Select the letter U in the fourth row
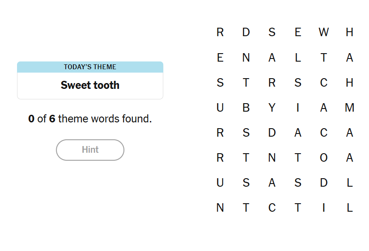 pyautogui.click(x=220, y=108)
